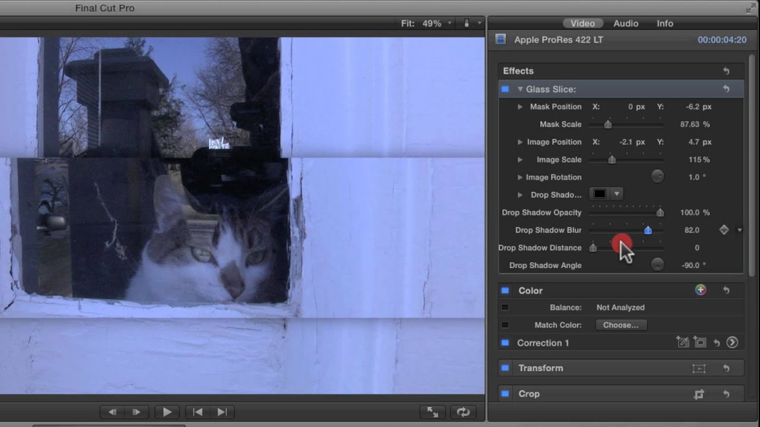
Task: Toggle the Crop checkbox
Action: point(505,394)
